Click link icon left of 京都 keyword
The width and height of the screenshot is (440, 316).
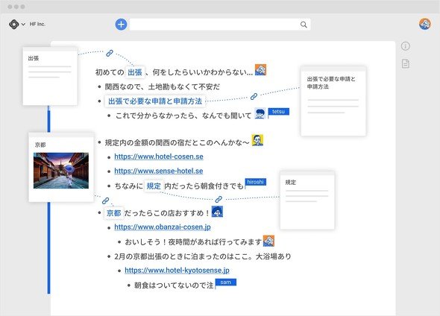(x=105, y=200)
